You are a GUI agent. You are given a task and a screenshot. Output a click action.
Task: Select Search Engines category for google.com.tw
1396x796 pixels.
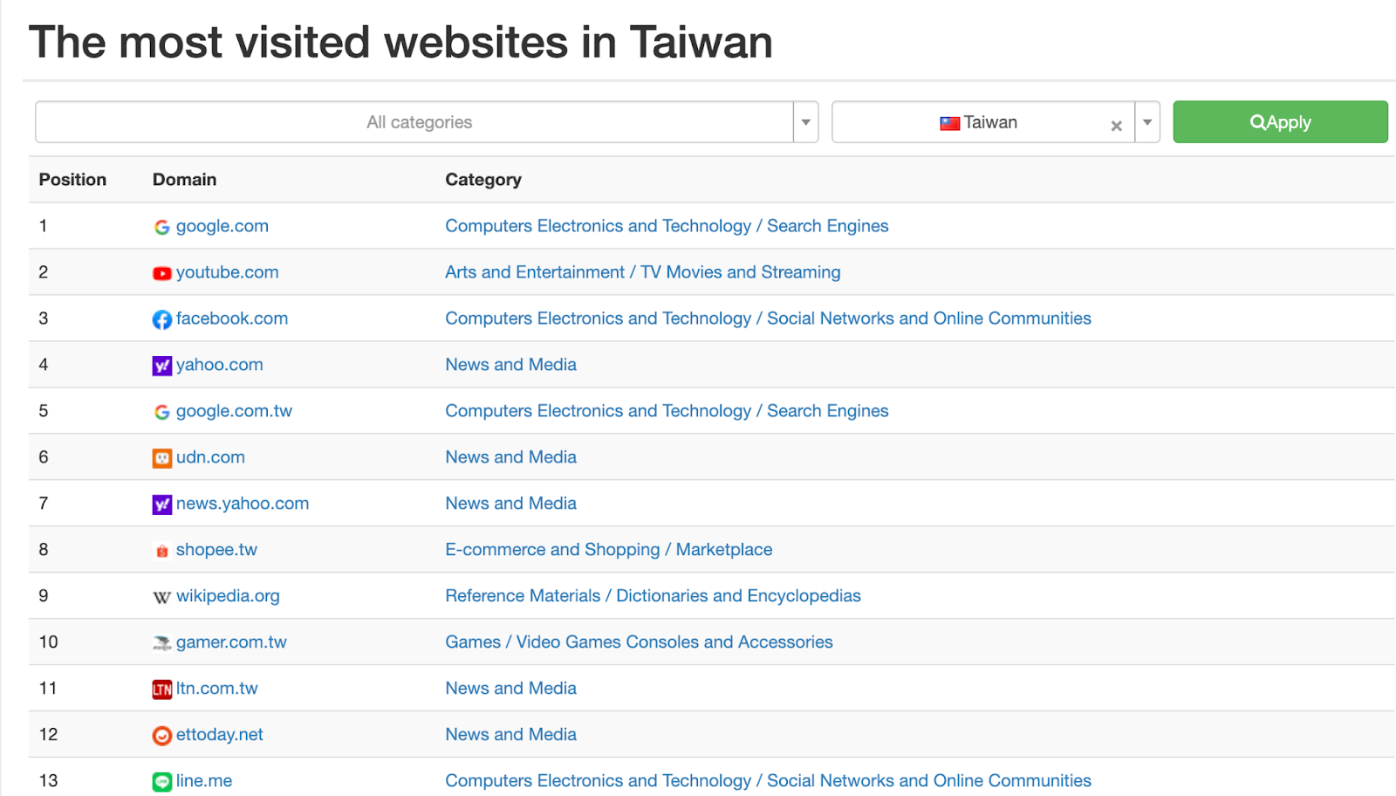(x=667, y=411)
